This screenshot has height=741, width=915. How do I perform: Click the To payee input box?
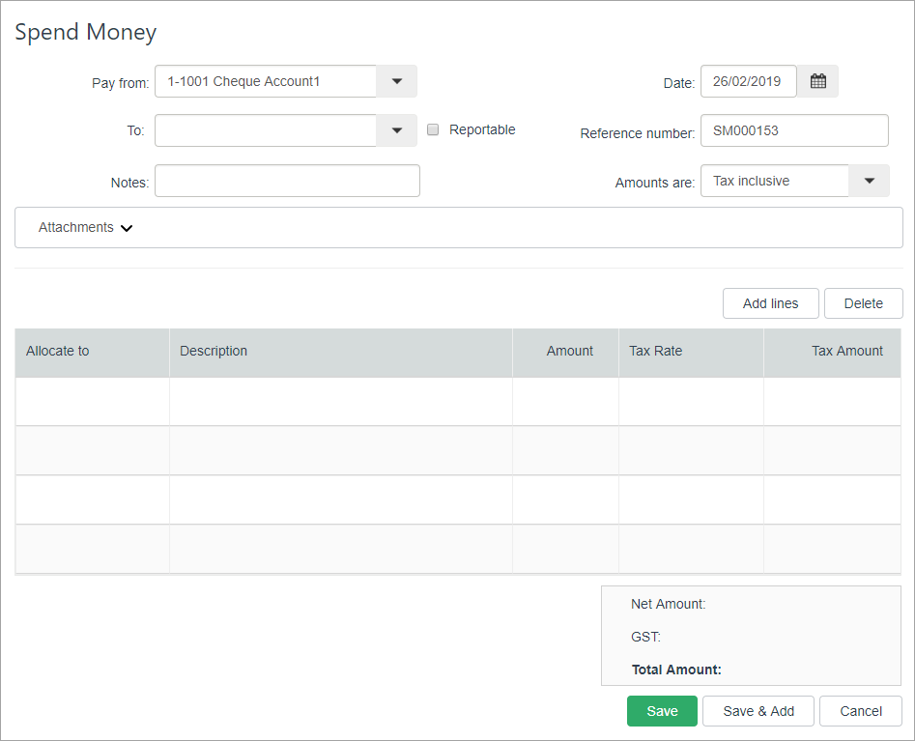coord(266,130)
